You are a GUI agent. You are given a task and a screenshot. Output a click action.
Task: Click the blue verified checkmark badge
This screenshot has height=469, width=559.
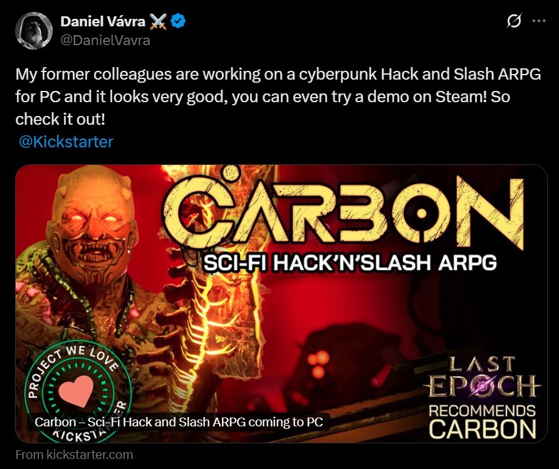[178, 21]
